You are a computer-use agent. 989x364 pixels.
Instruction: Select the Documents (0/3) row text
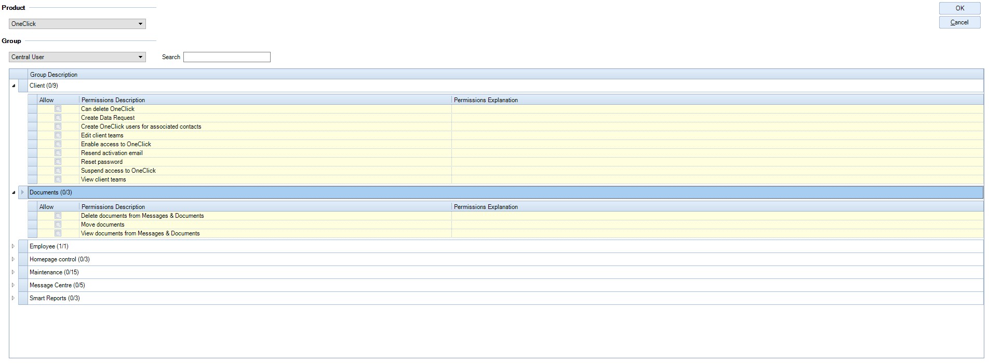(51, 192)
